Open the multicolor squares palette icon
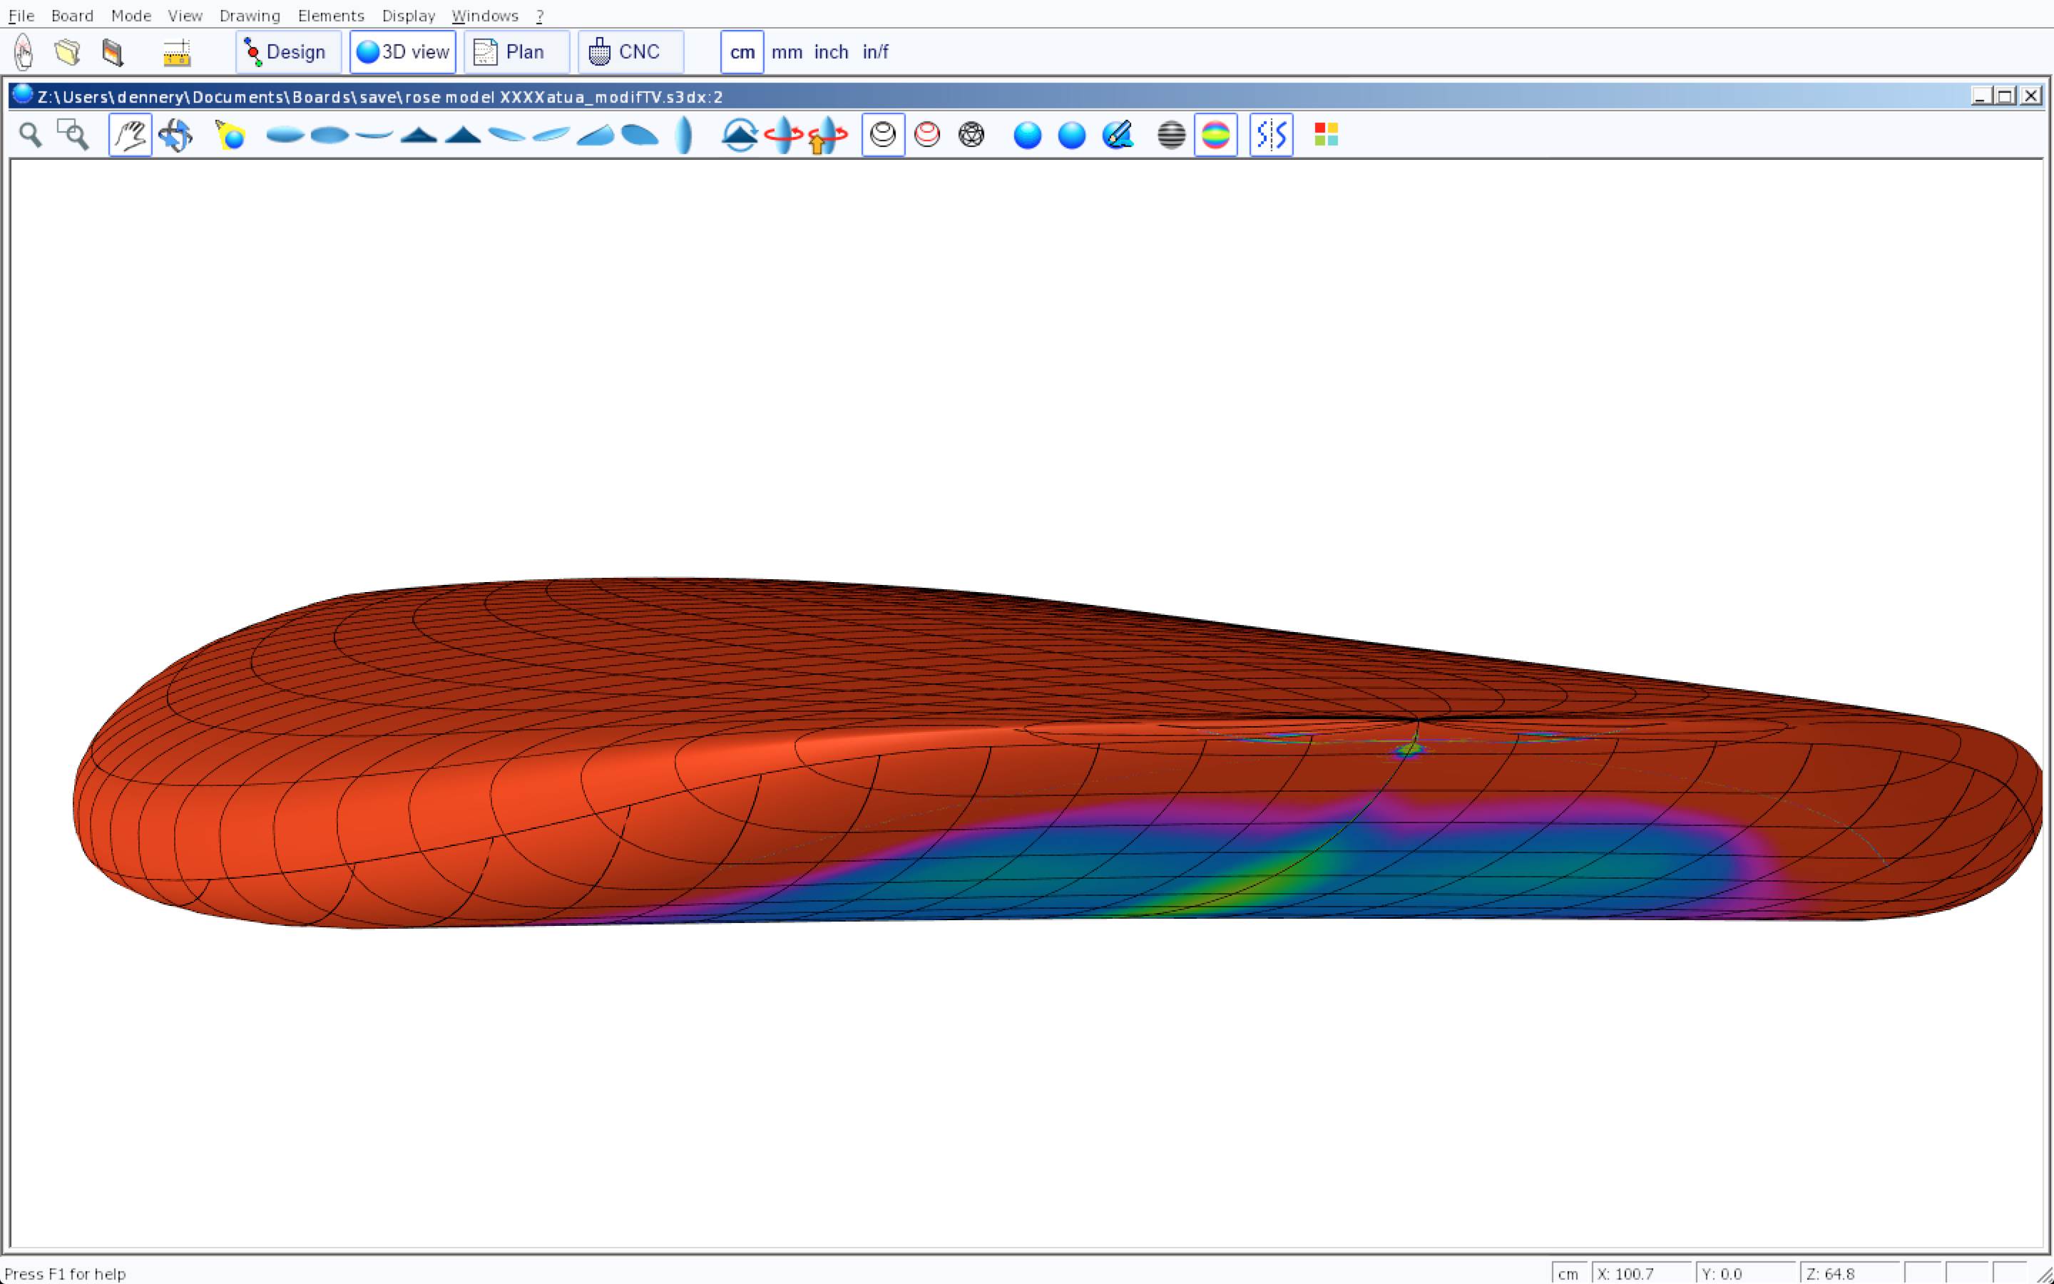The image size is (2054, 1284). point(1326,135)
